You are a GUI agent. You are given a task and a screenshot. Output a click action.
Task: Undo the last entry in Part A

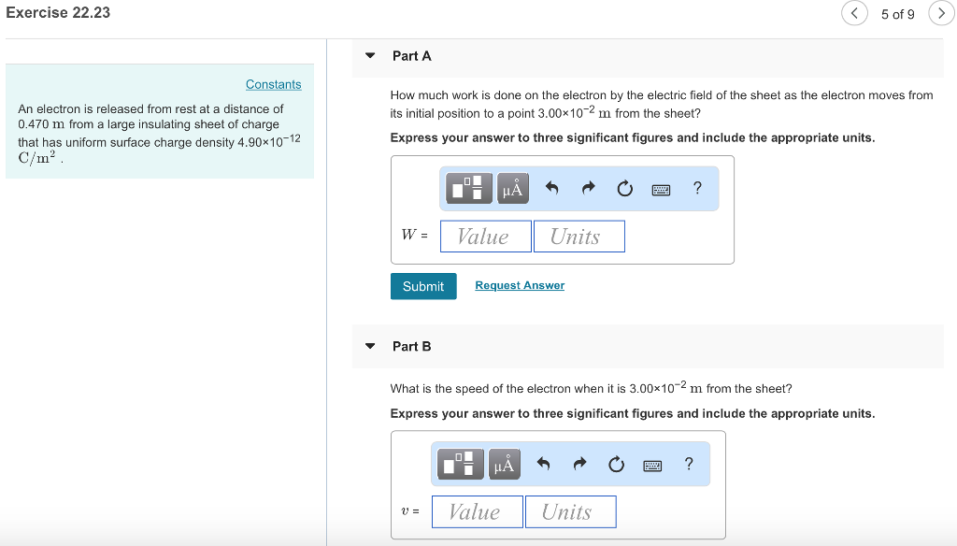(x=550, y=188)
